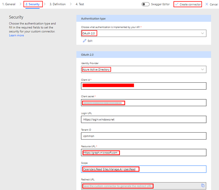Click the Cancel X icon
This screenshot has width=219, height=190.
coord(206,4)
